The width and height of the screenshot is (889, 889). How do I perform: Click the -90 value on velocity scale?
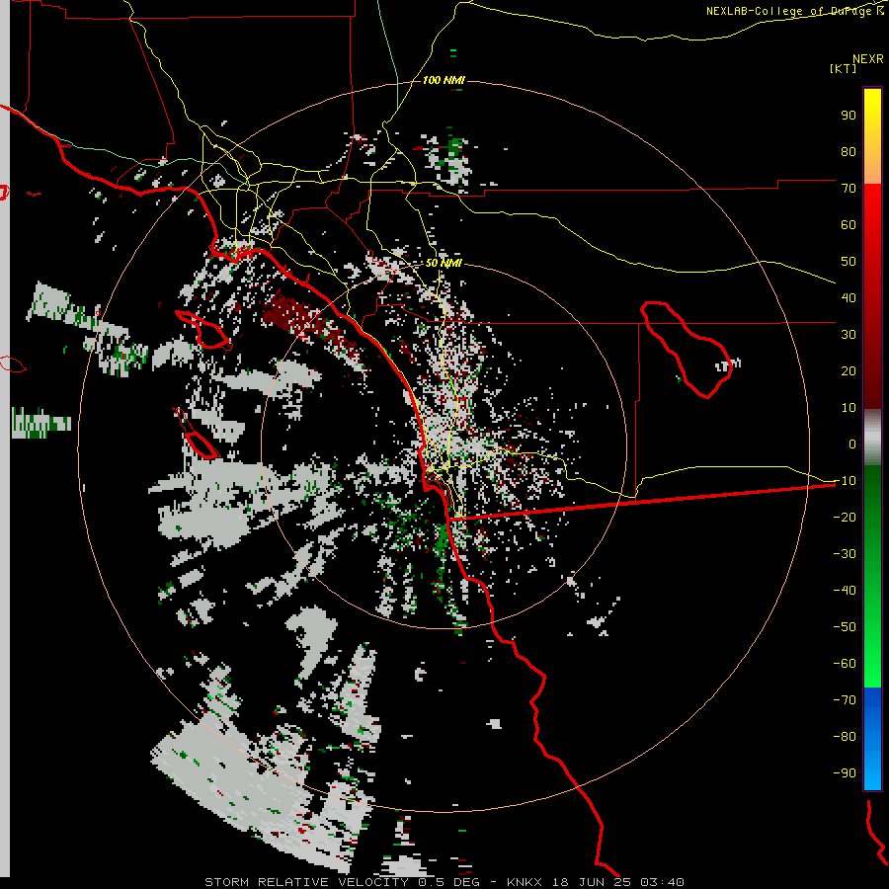tap(845, 773)
